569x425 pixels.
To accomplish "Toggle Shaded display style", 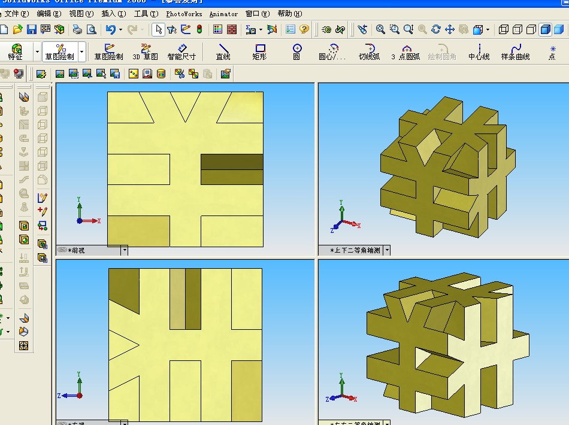I will click(559, 29).
